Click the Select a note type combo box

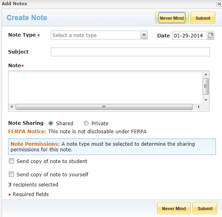95,35
